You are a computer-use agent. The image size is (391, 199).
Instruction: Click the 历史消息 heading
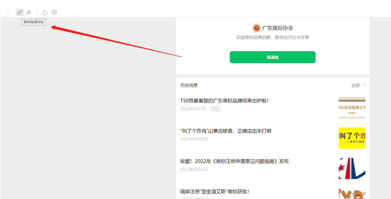coord(189,85)
